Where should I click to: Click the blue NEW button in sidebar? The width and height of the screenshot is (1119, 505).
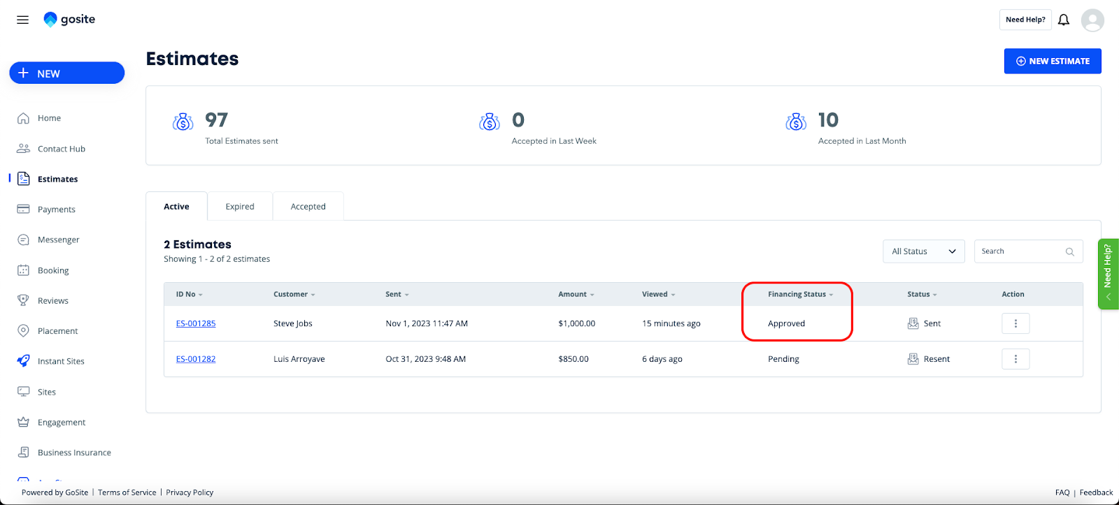point(67,73)
